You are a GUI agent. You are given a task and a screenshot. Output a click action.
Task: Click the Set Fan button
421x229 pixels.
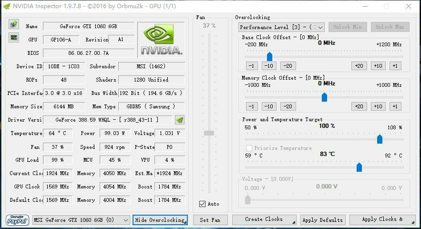coord(210,220)
